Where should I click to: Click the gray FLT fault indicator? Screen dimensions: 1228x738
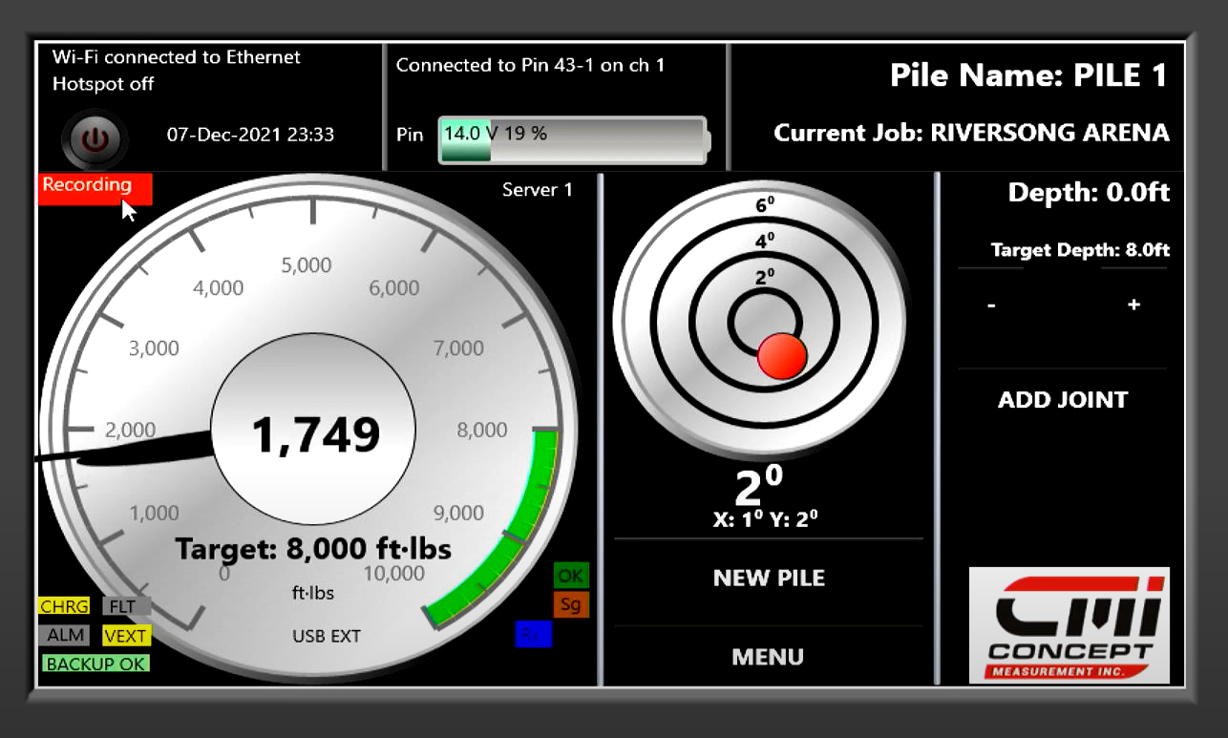127,606
